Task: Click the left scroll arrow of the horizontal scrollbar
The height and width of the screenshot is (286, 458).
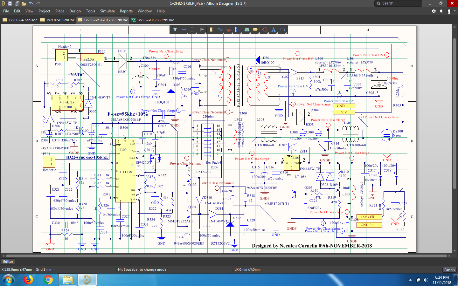Action: point(3,255)
